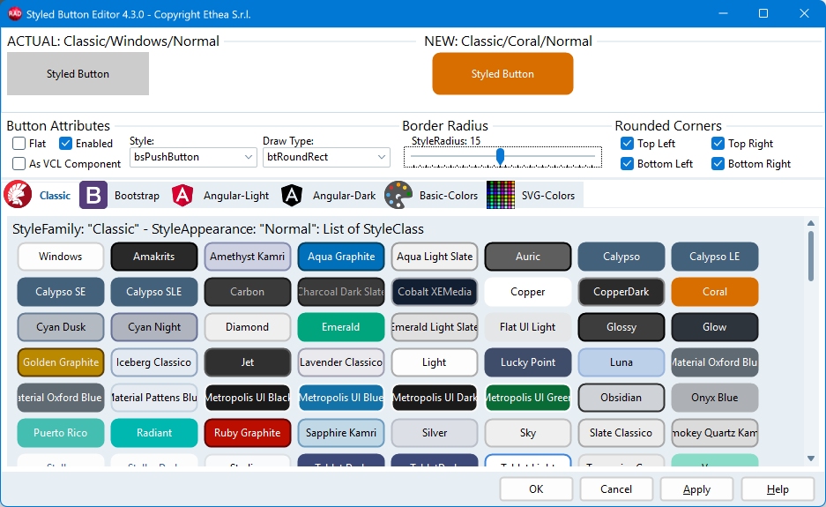Select the Cobalt XEMedia style class
Screen dimensions: 826x507
point(434,292)
